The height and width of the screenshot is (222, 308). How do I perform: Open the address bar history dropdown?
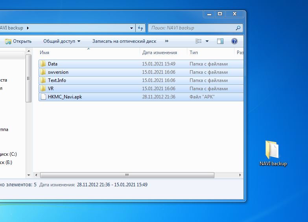(x=131, y=28)
